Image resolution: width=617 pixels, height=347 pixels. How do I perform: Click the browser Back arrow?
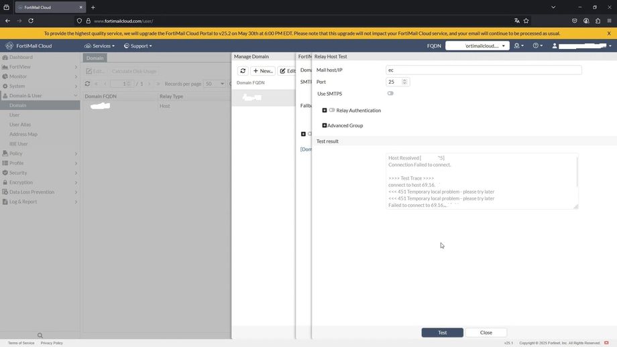[7, 21]
